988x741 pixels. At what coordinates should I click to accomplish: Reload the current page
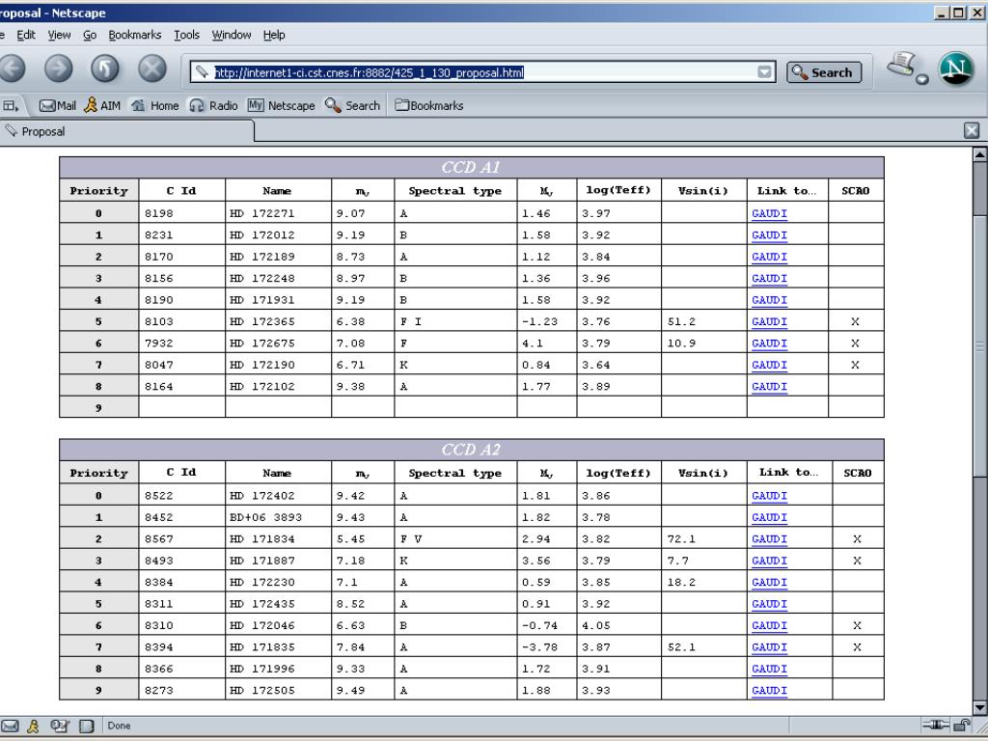[105, 69]
